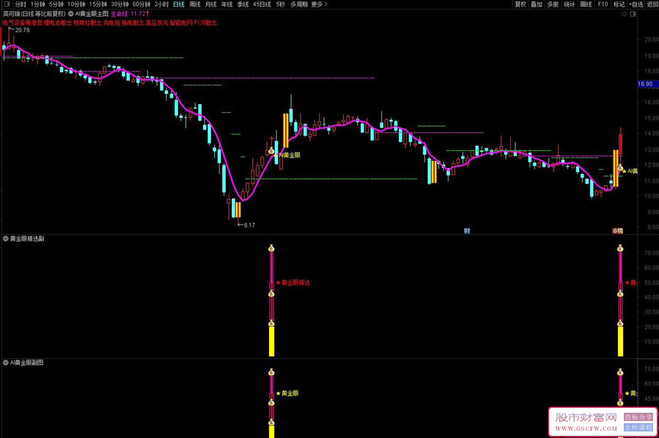Open the 多周期 multi-period view

point(299,4)
